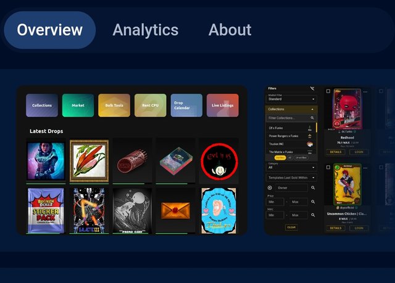395x283 pixels.
Task: Click the Owner input field
Action: point(291,188)
